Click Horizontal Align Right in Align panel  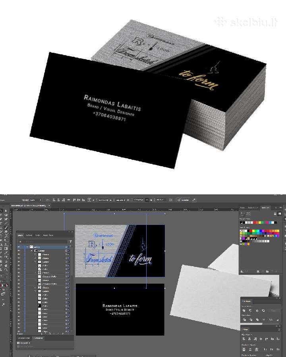pos(255,339)
